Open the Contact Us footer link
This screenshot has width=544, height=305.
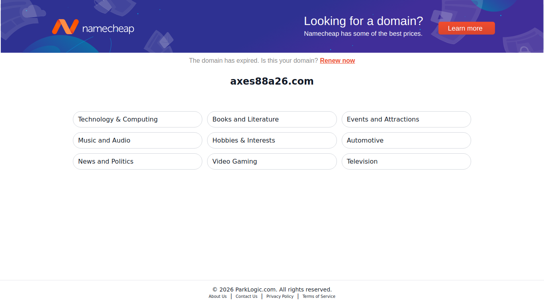pos(247,296)
